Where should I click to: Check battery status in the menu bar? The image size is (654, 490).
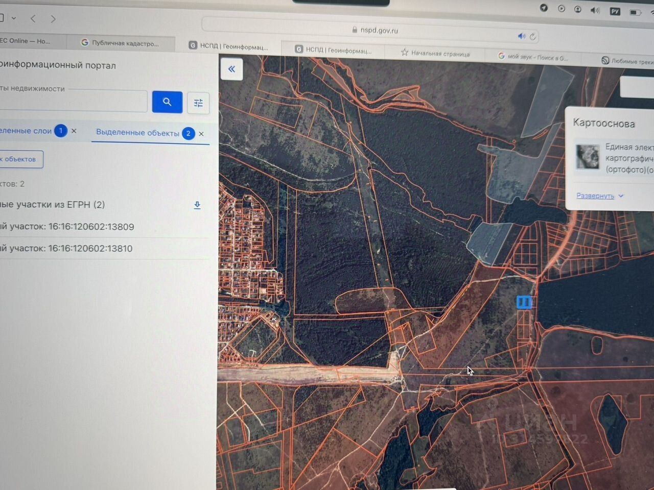pos(636,12)
